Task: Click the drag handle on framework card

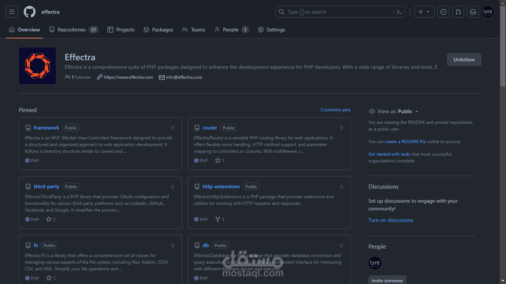Action: click(173, 128)
